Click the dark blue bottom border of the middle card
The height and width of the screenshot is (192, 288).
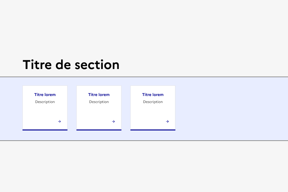pyautogui.click(x=99, y=130)
